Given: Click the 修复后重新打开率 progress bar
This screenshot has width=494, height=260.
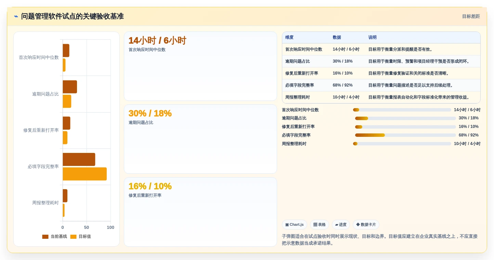Looking at the screenshot, I should coord(405,127).
